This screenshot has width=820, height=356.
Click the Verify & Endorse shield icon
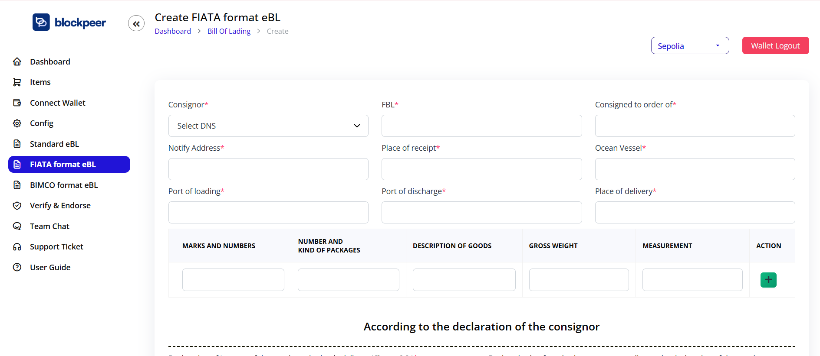17,205
